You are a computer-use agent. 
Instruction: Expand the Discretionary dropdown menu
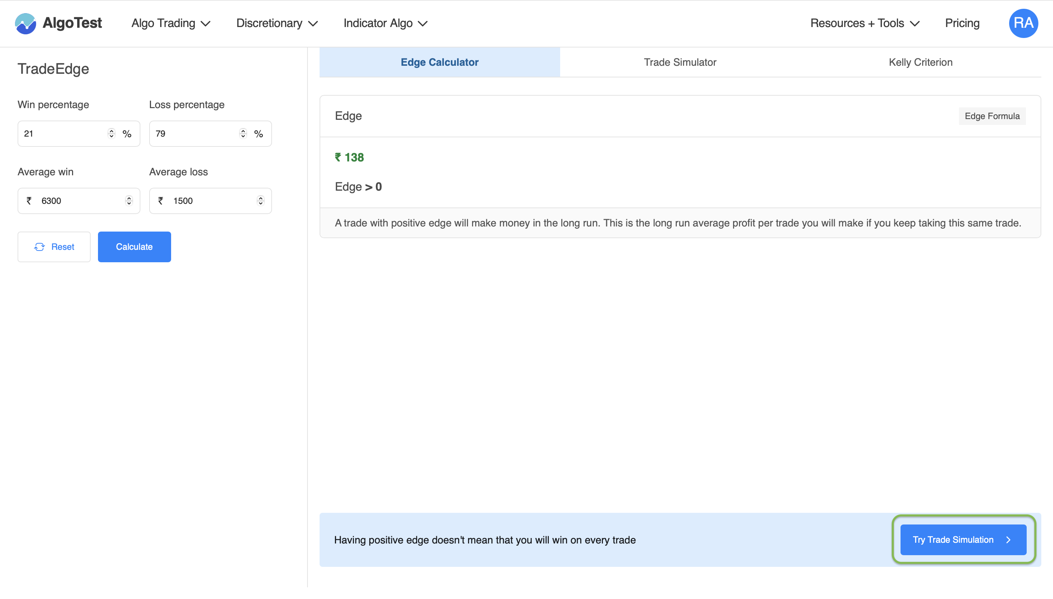click(x=277, y=23)
